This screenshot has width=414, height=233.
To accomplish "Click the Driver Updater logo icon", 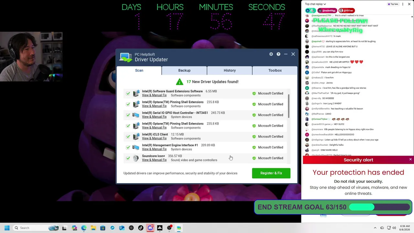I will (126, 57).
